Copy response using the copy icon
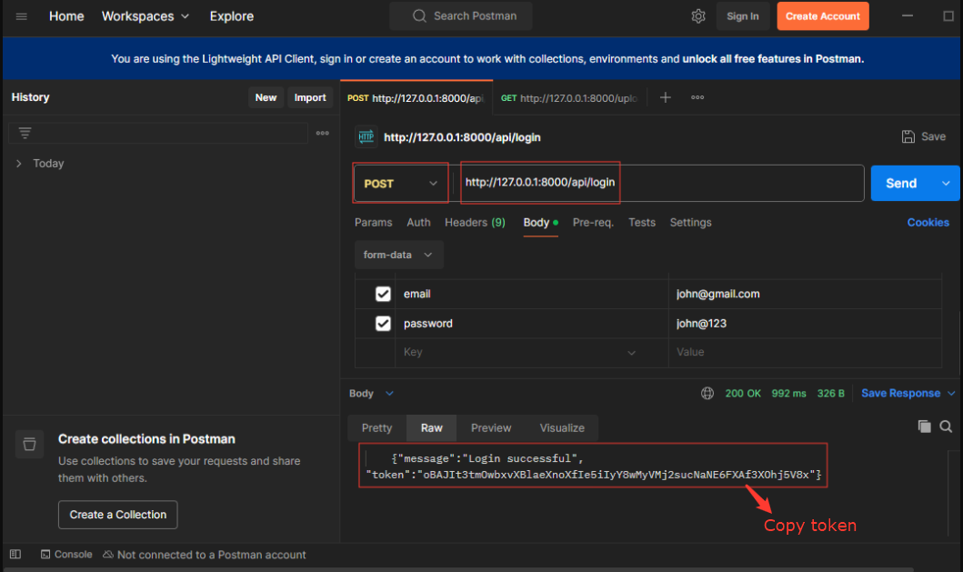 (924, 426)
